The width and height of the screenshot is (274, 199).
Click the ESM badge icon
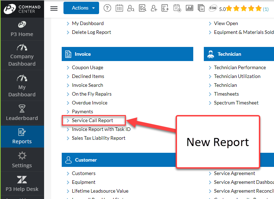pyautogui.click(x=213, y=8)
